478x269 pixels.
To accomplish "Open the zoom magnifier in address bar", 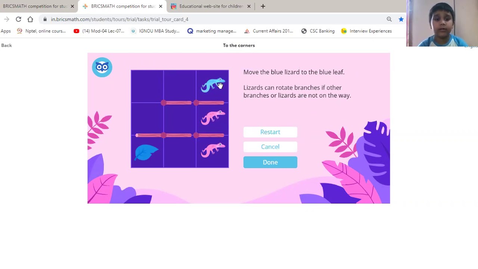I will point(389,19).
